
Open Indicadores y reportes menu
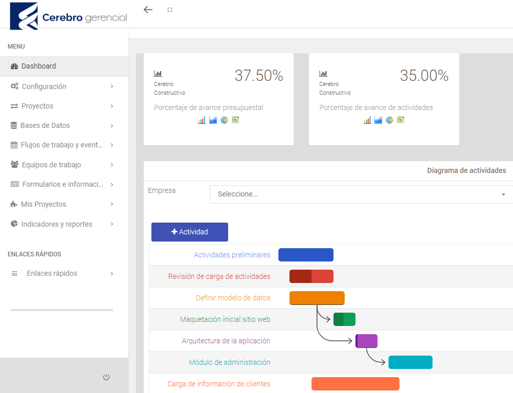(x=61, y=224)
